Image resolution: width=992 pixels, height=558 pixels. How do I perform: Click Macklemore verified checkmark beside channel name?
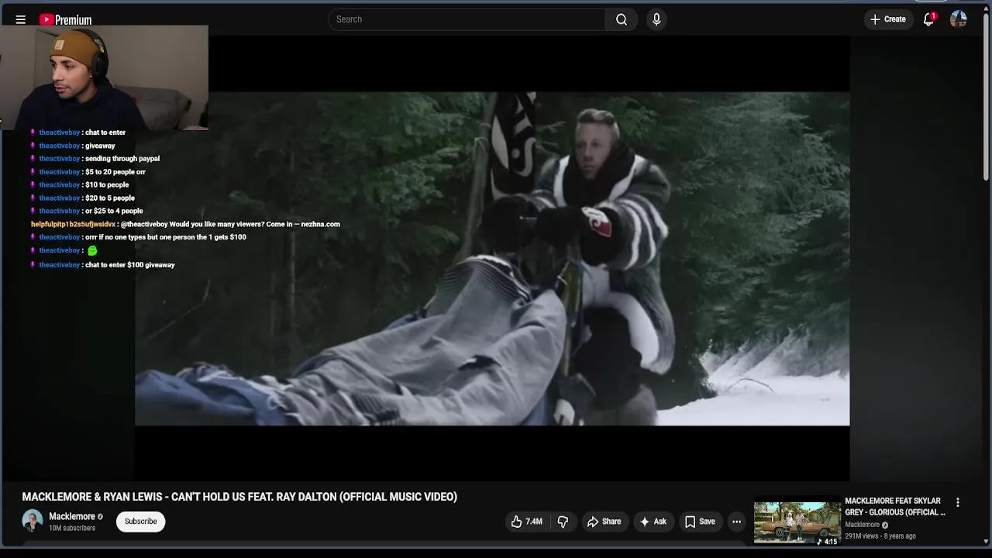100,517
